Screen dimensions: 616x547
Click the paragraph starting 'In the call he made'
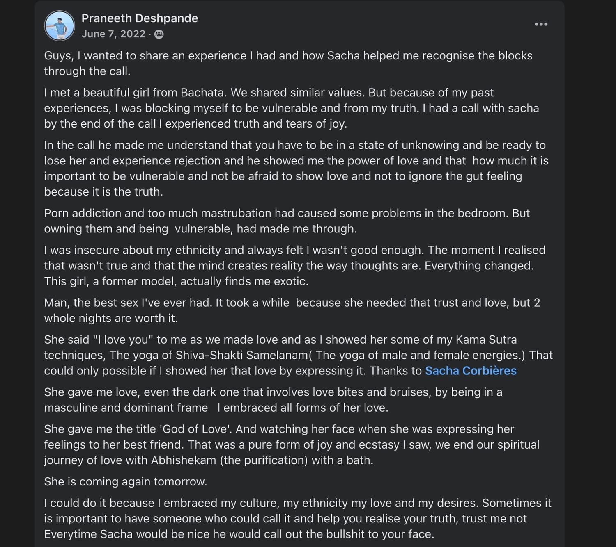tap(297, 169)
